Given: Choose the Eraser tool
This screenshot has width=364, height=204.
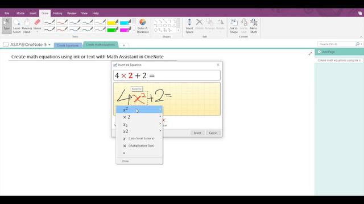Looking at the screenshot, I should click(x=37, y=25).
